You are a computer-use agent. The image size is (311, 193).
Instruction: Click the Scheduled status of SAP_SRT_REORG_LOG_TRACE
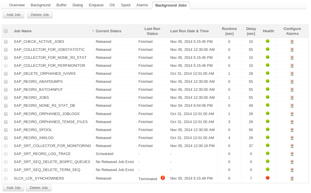(104, 154)
